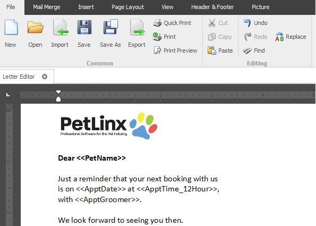Export the document with Export icon
316x226 pixels.
(137, 28)
